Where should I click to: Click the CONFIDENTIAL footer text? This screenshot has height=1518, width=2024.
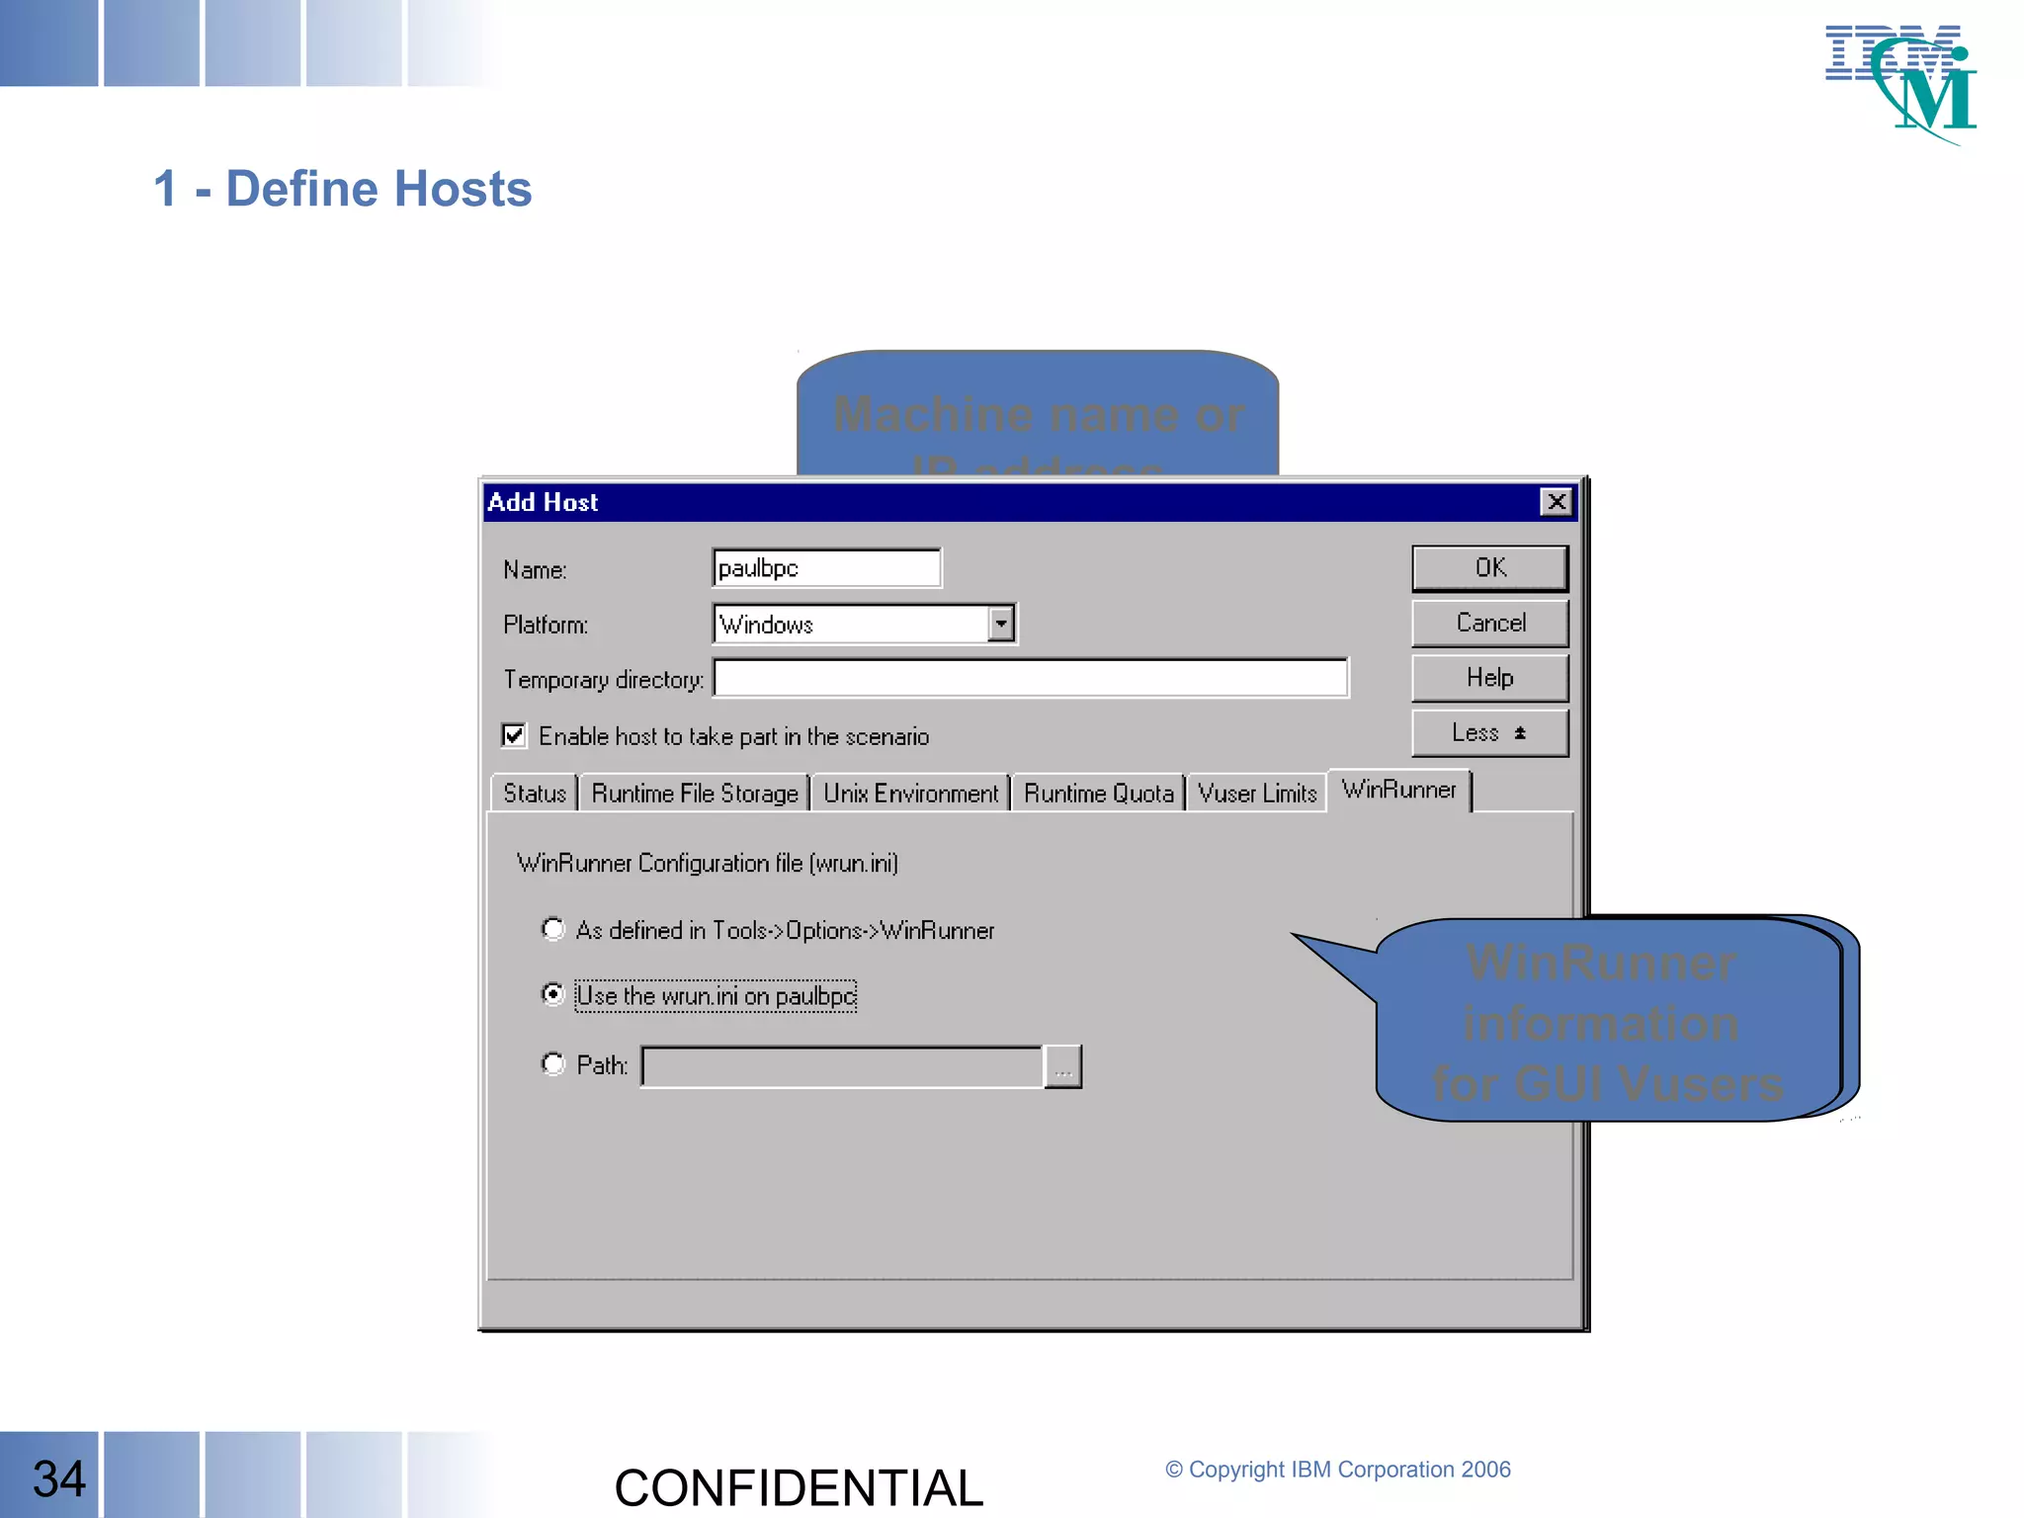pos(799,1487)
